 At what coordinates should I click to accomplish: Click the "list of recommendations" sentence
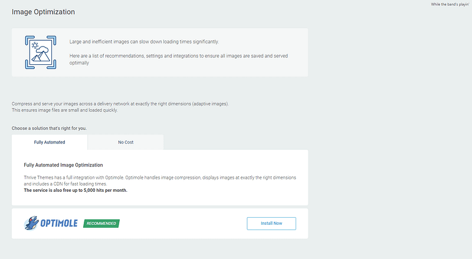coord(178,55)
